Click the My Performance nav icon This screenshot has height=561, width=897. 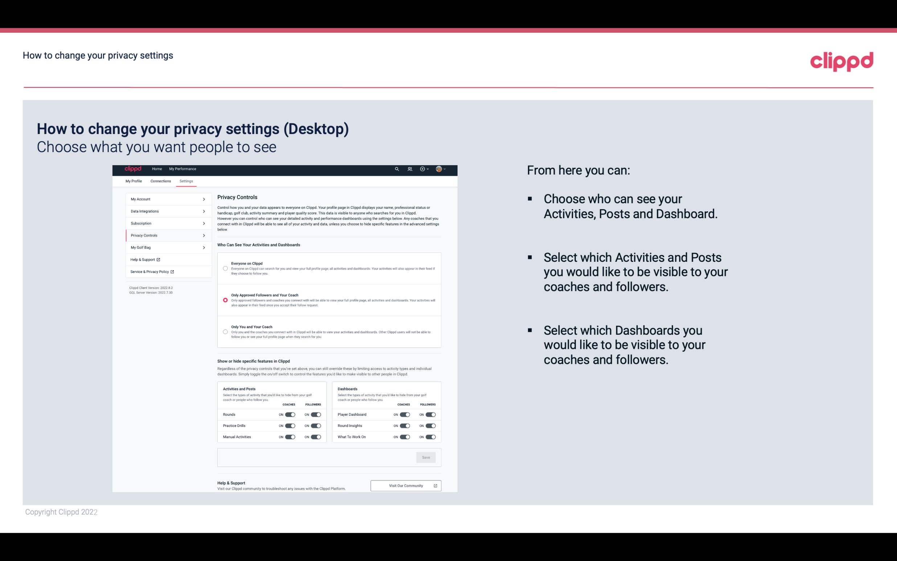[183, 169]
